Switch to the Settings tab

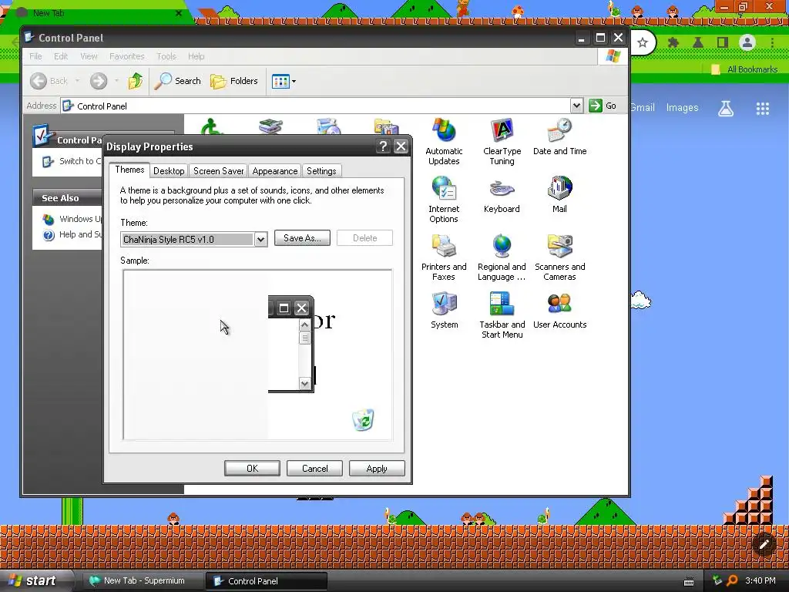pyautogui.click(x=321, y=171)
